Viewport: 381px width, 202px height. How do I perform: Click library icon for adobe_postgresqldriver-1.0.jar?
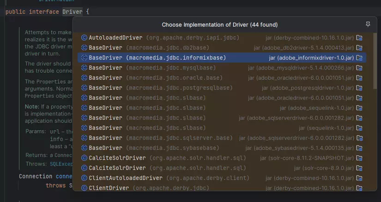pyautogui.click(x=359, y=88)
